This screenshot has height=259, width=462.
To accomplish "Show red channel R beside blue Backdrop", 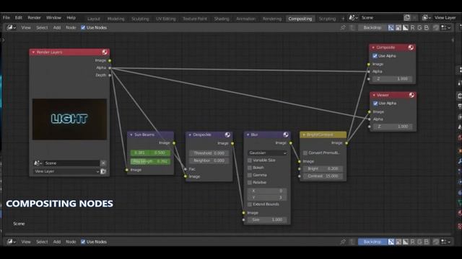I will coord(412,242).
